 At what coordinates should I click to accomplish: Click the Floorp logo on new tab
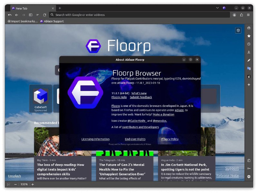pos(118,46)
